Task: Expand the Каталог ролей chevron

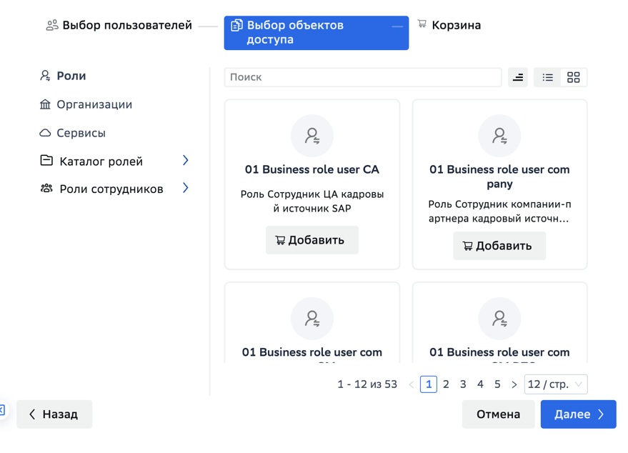Action: coord(186,161)
